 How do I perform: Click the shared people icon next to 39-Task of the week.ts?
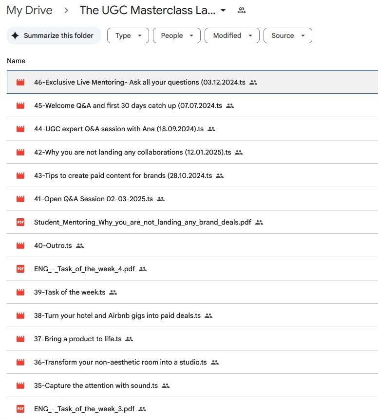[x=113, y=292]
